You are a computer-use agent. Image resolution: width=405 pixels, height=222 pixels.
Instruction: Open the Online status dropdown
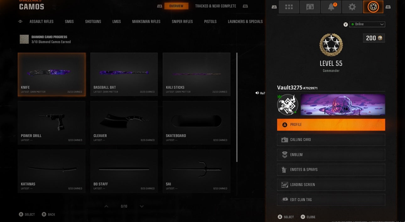coord(367,24)
